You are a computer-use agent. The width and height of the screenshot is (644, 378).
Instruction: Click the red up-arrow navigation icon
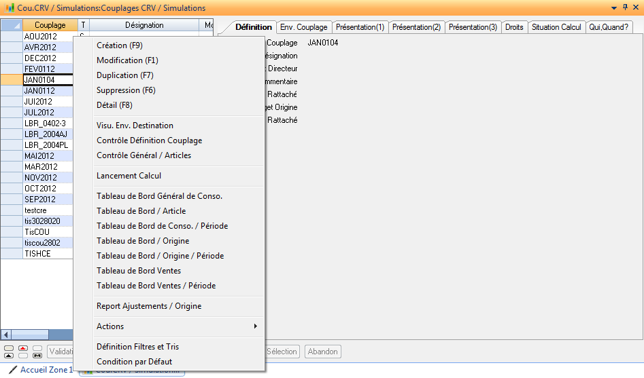click(x=23, y=347)
